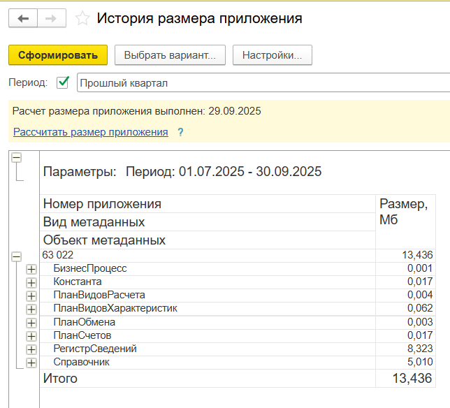Image resolution: width=450 pixels, height=408 pixels.
Task: Click the question mark help icon
Action: tap(180, 132)
